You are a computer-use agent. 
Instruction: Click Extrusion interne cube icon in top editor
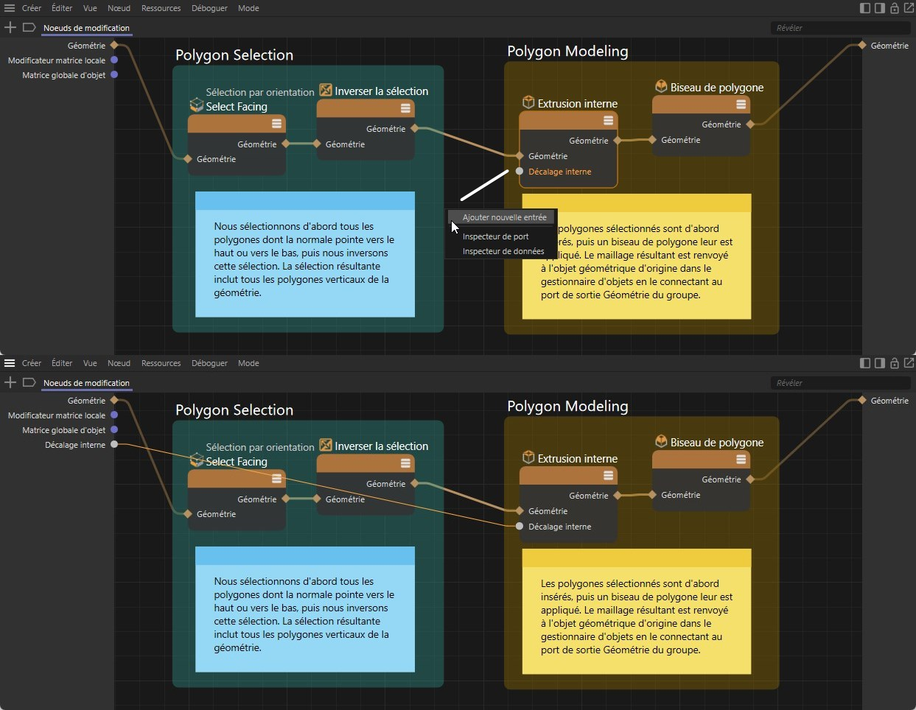point(528,102)
